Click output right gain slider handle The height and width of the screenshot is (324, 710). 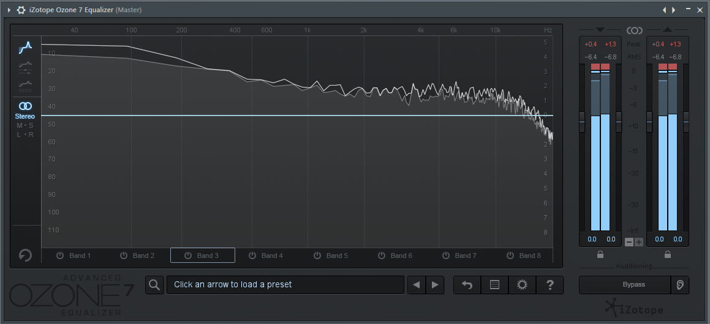[686, 122]
